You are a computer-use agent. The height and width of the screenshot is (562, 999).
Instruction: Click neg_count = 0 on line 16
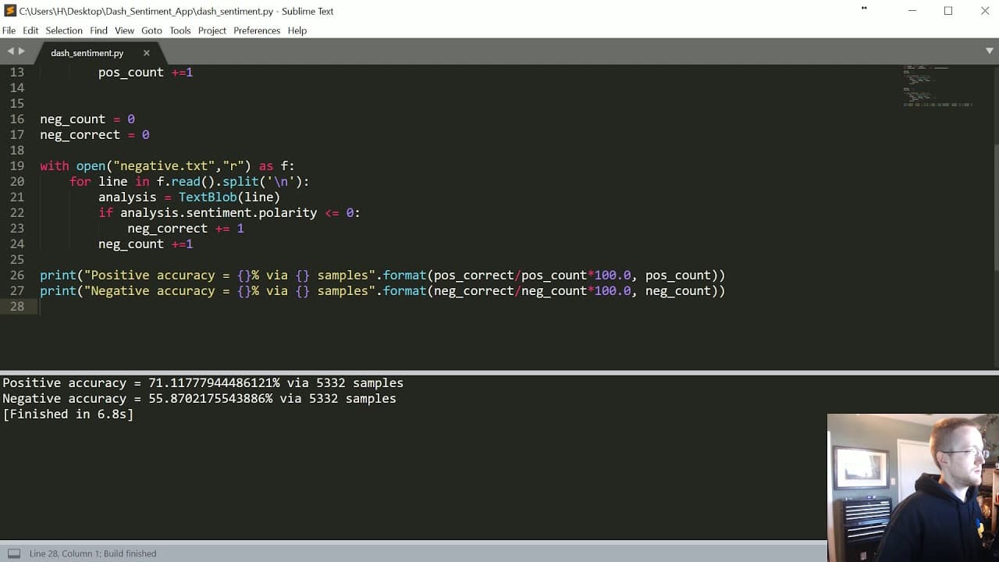pyautogui.click(x=87, y=119)
